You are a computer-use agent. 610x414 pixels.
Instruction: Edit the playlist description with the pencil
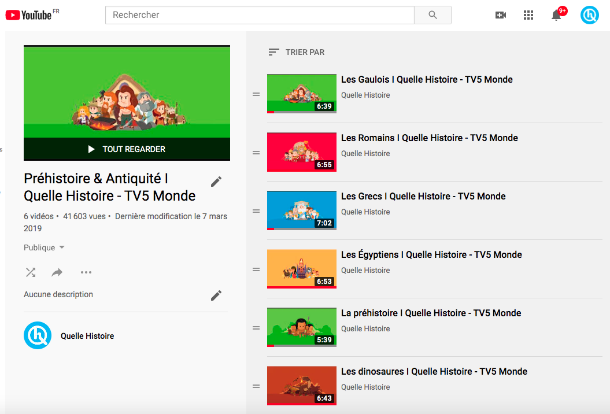point(216,295)
